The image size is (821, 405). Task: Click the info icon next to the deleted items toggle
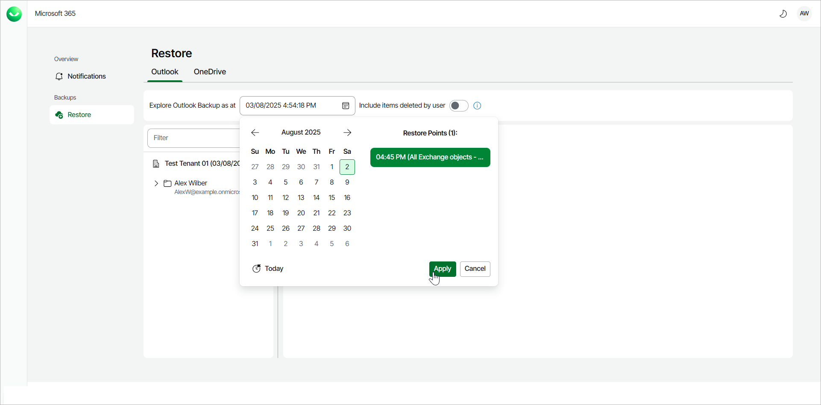tap(477, 106)
